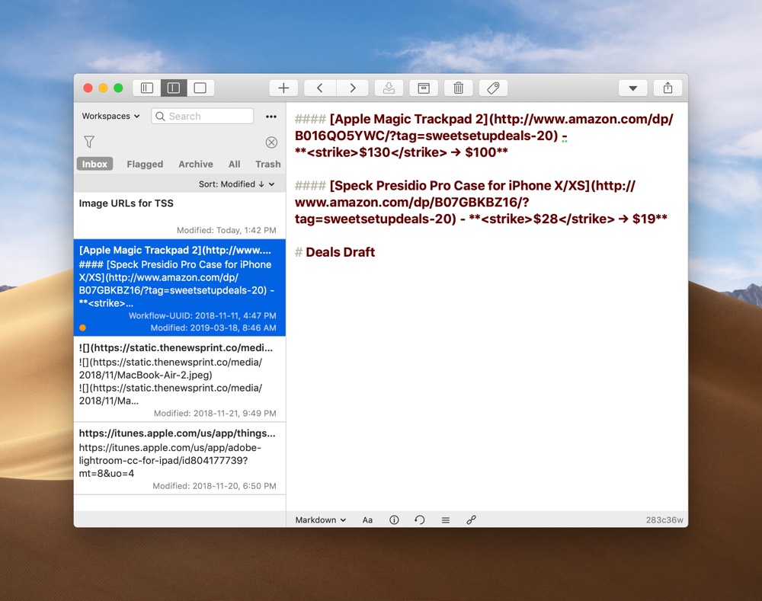Open the Workspaces menu

pyautogui.click(x=110, y=116)
